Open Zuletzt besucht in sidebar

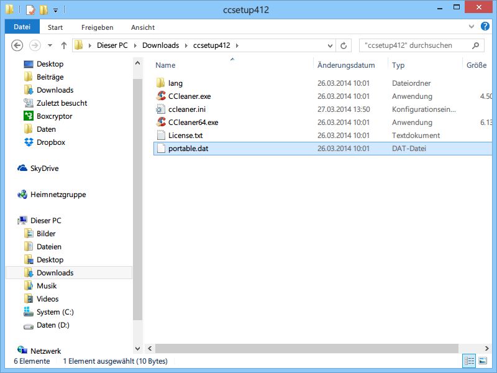tap(62, 103)
